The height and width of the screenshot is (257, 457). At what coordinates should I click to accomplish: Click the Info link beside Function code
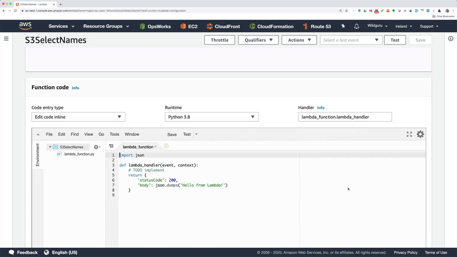coord(75,88)
